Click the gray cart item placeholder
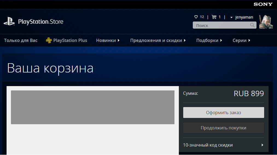The width and height of the screenshot is (277, 155). [93, 107]
